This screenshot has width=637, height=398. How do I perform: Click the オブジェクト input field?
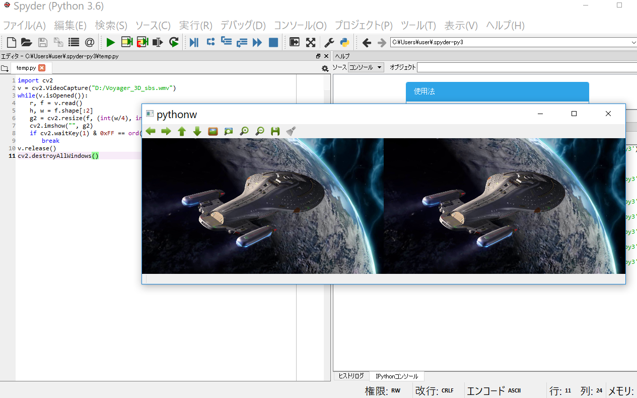(x=527, y=67)
